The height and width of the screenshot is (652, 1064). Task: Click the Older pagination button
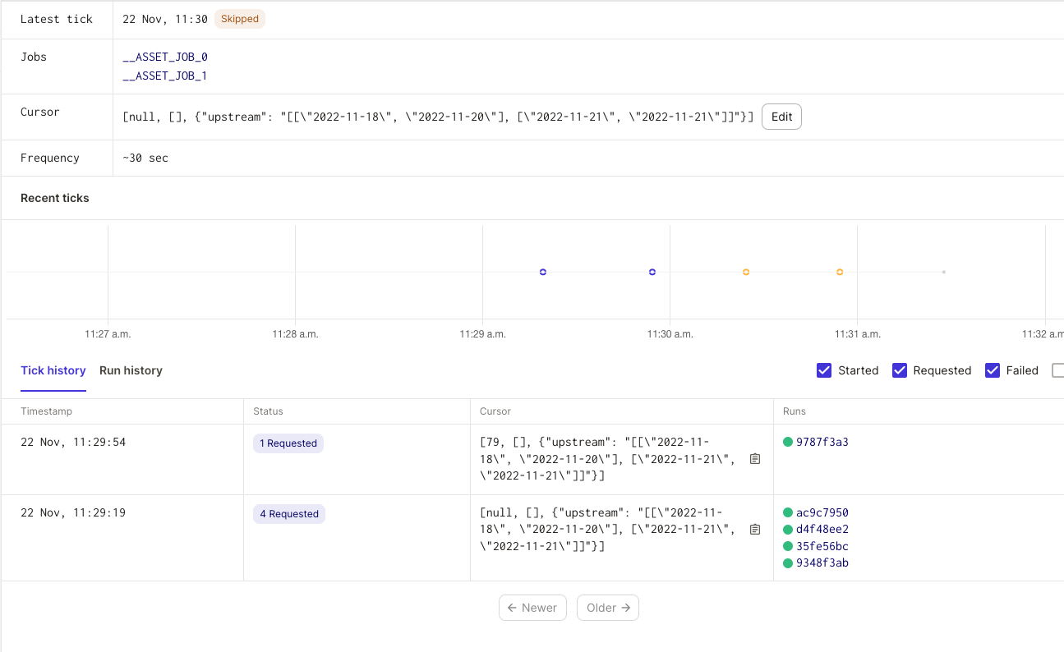(608, 608)
